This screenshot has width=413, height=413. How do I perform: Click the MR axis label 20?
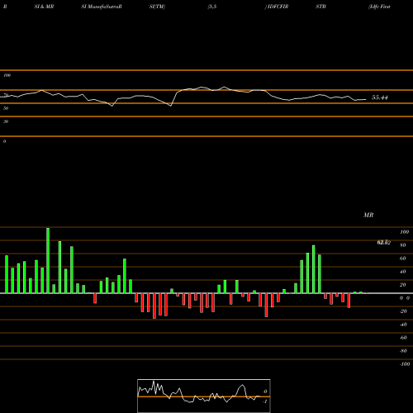(403, 285)
